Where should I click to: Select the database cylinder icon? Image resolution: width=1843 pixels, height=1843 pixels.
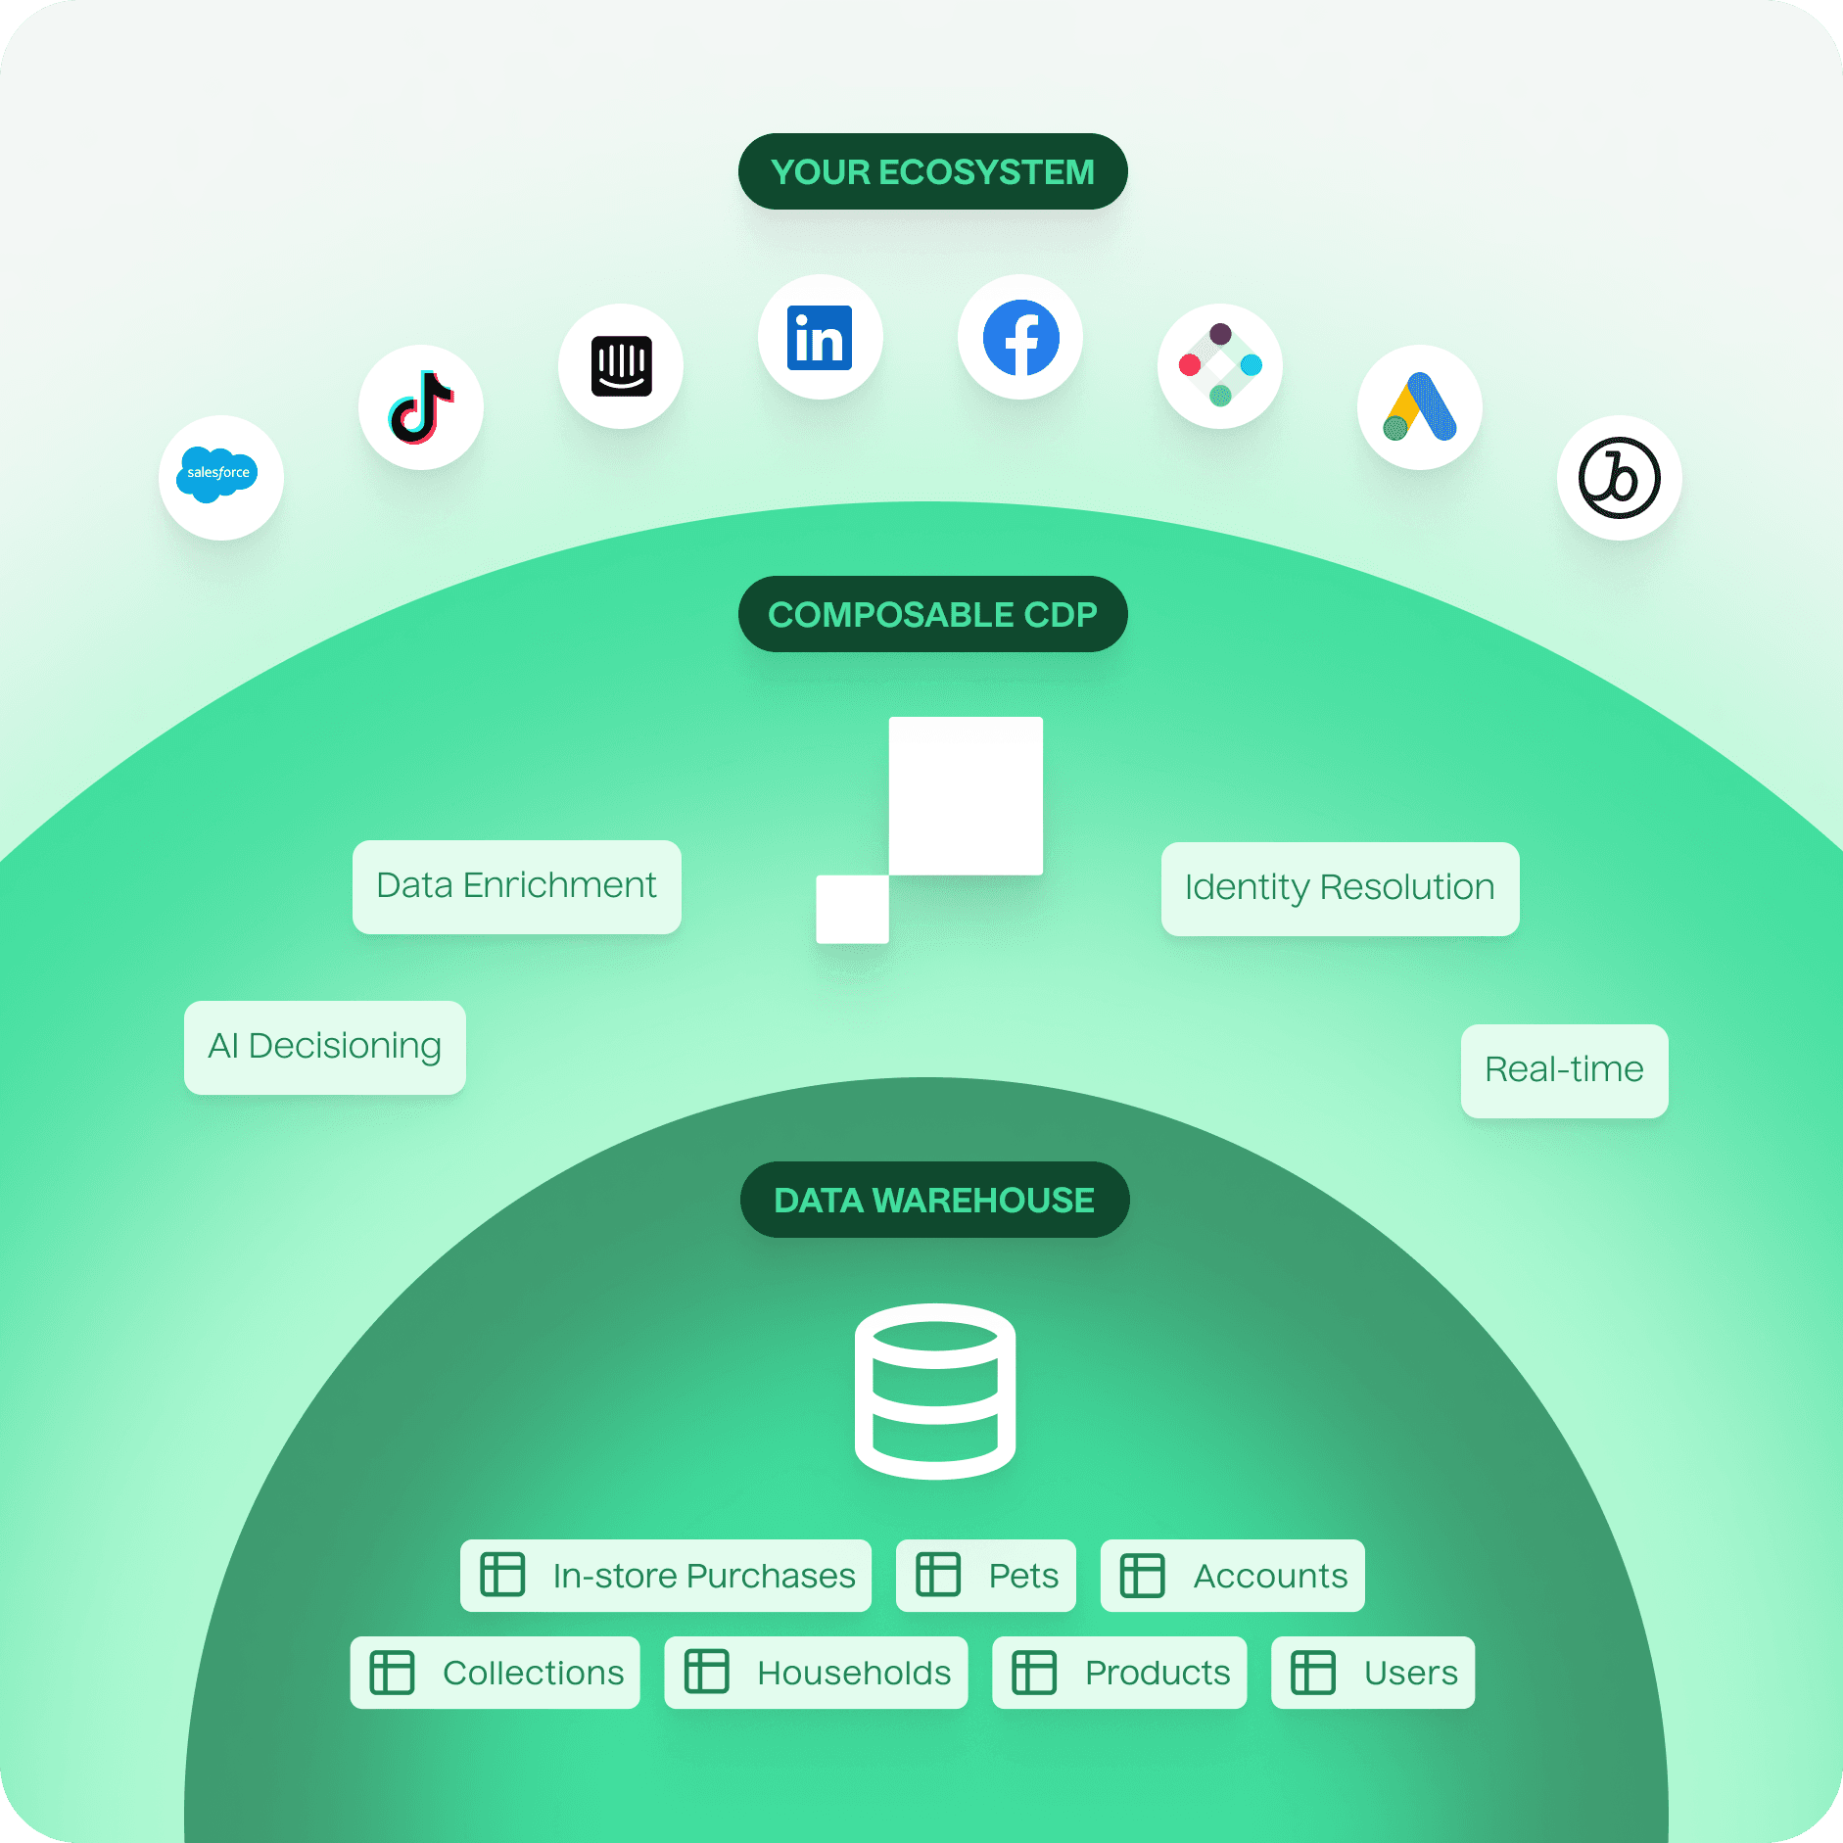click(935, 1391)
